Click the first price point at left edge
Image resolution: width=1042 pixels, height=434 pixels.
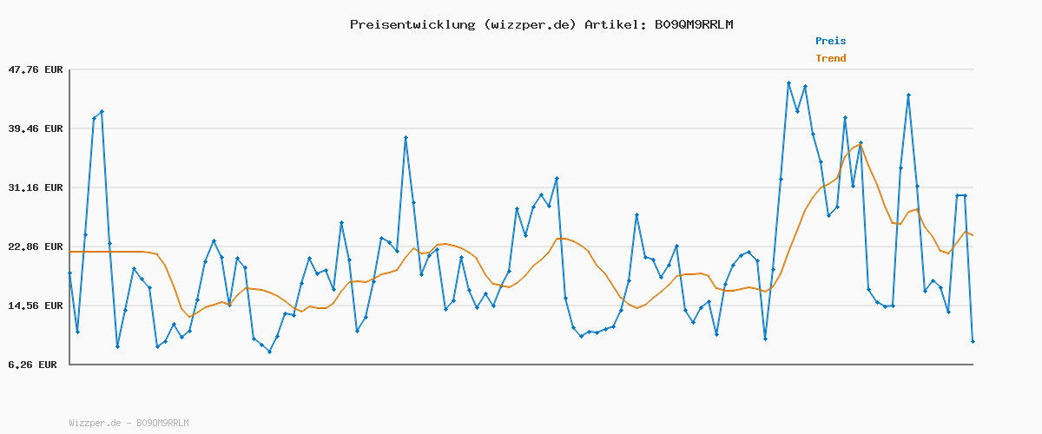click(x=69, y=273)
